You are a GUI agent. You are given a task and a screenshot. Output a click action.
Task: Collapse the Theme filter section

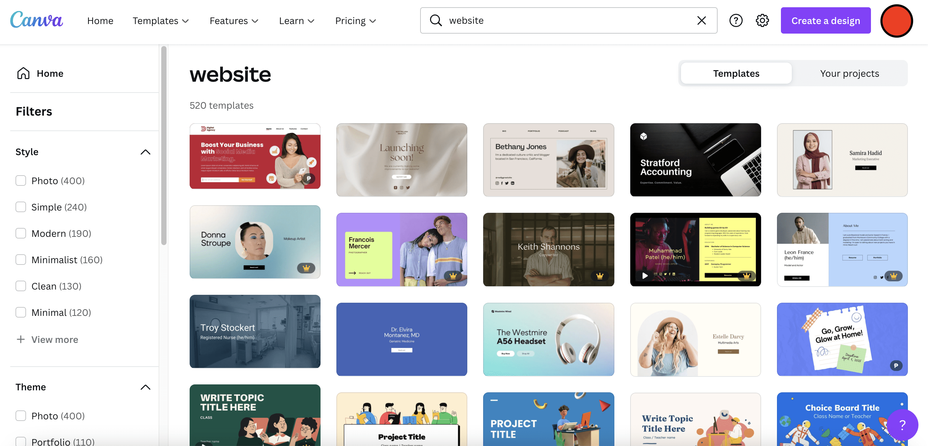(145, 387)
